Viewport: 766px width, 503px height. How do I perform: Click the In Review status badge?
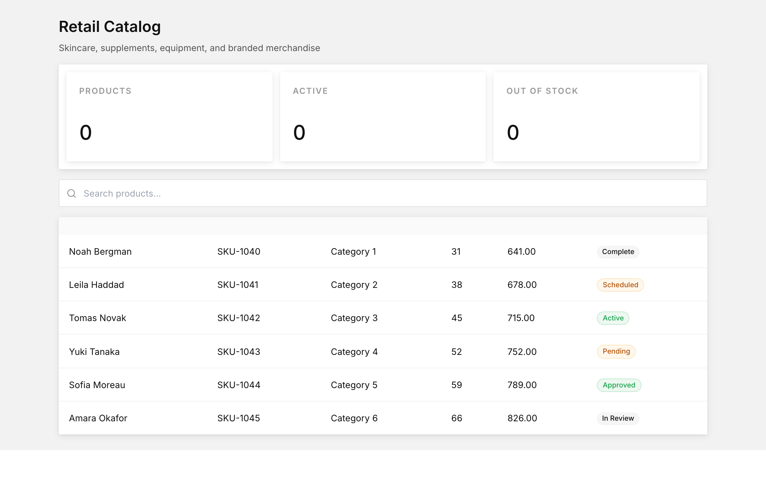[x=618, y=418]
